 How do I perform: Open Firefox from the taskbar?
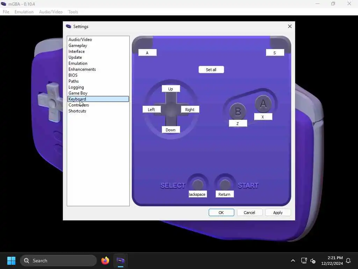105,261
